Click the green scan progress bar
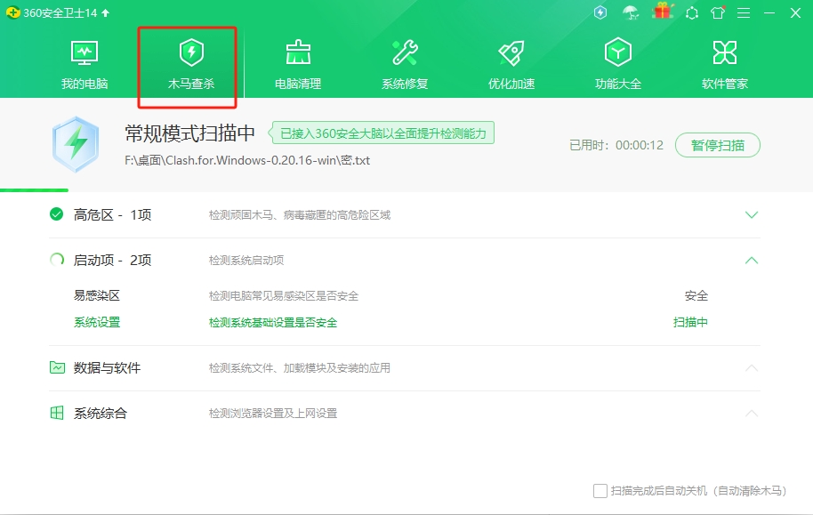The width and height of the screenshot is (813, 515). 35,189
